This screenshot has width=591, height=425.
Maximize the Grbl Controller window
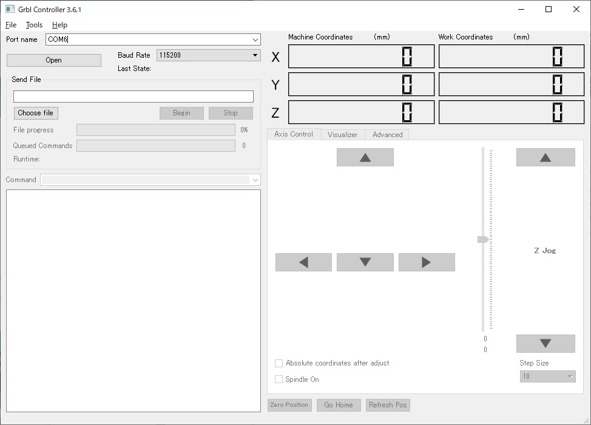pyautogui.click(x=549, y=10)
